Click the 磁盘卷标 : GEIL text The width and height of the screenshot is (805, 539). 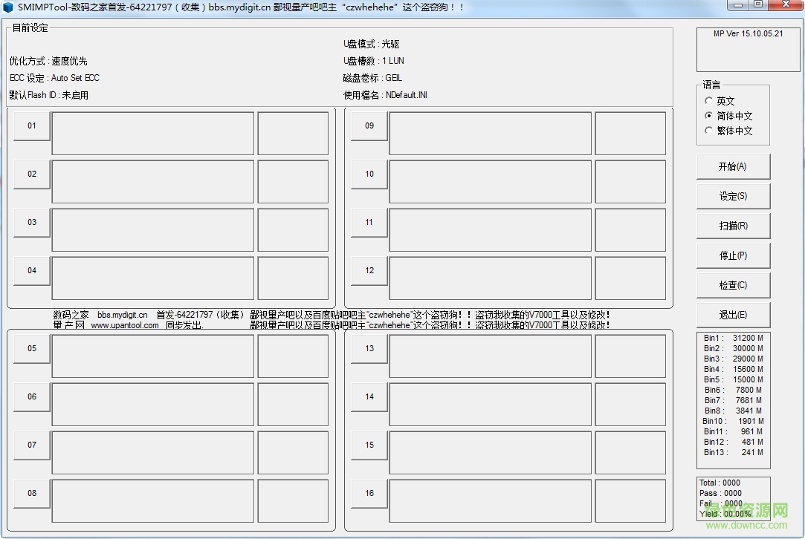tap(372, 78)
